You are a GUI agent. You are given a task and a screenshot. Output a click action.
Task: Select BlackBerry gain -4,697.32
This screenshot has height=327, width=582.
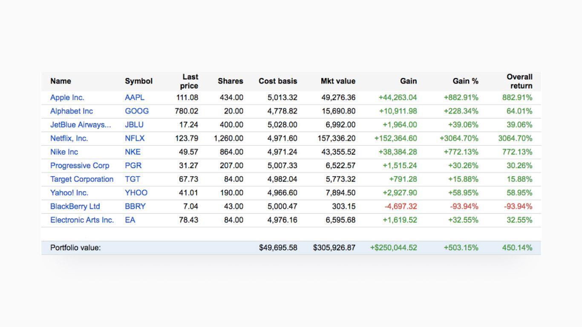[401, 207]
